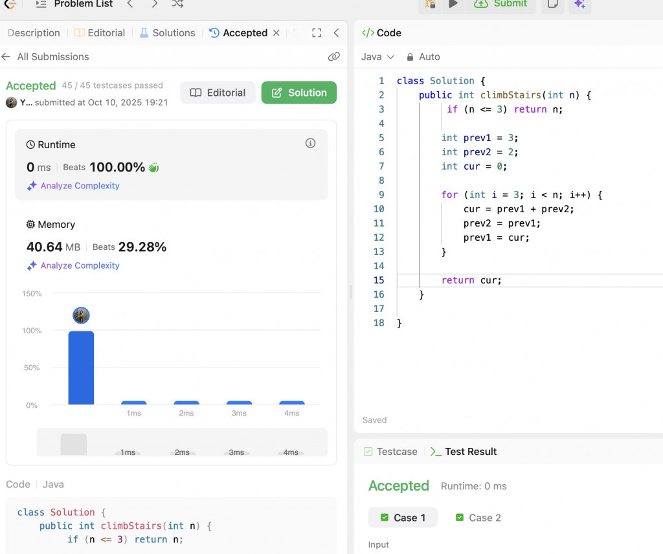Toggle the Auto lock setting
Image resolution: width=663 pixels, height=554 pixels.
tap(423, 56)
